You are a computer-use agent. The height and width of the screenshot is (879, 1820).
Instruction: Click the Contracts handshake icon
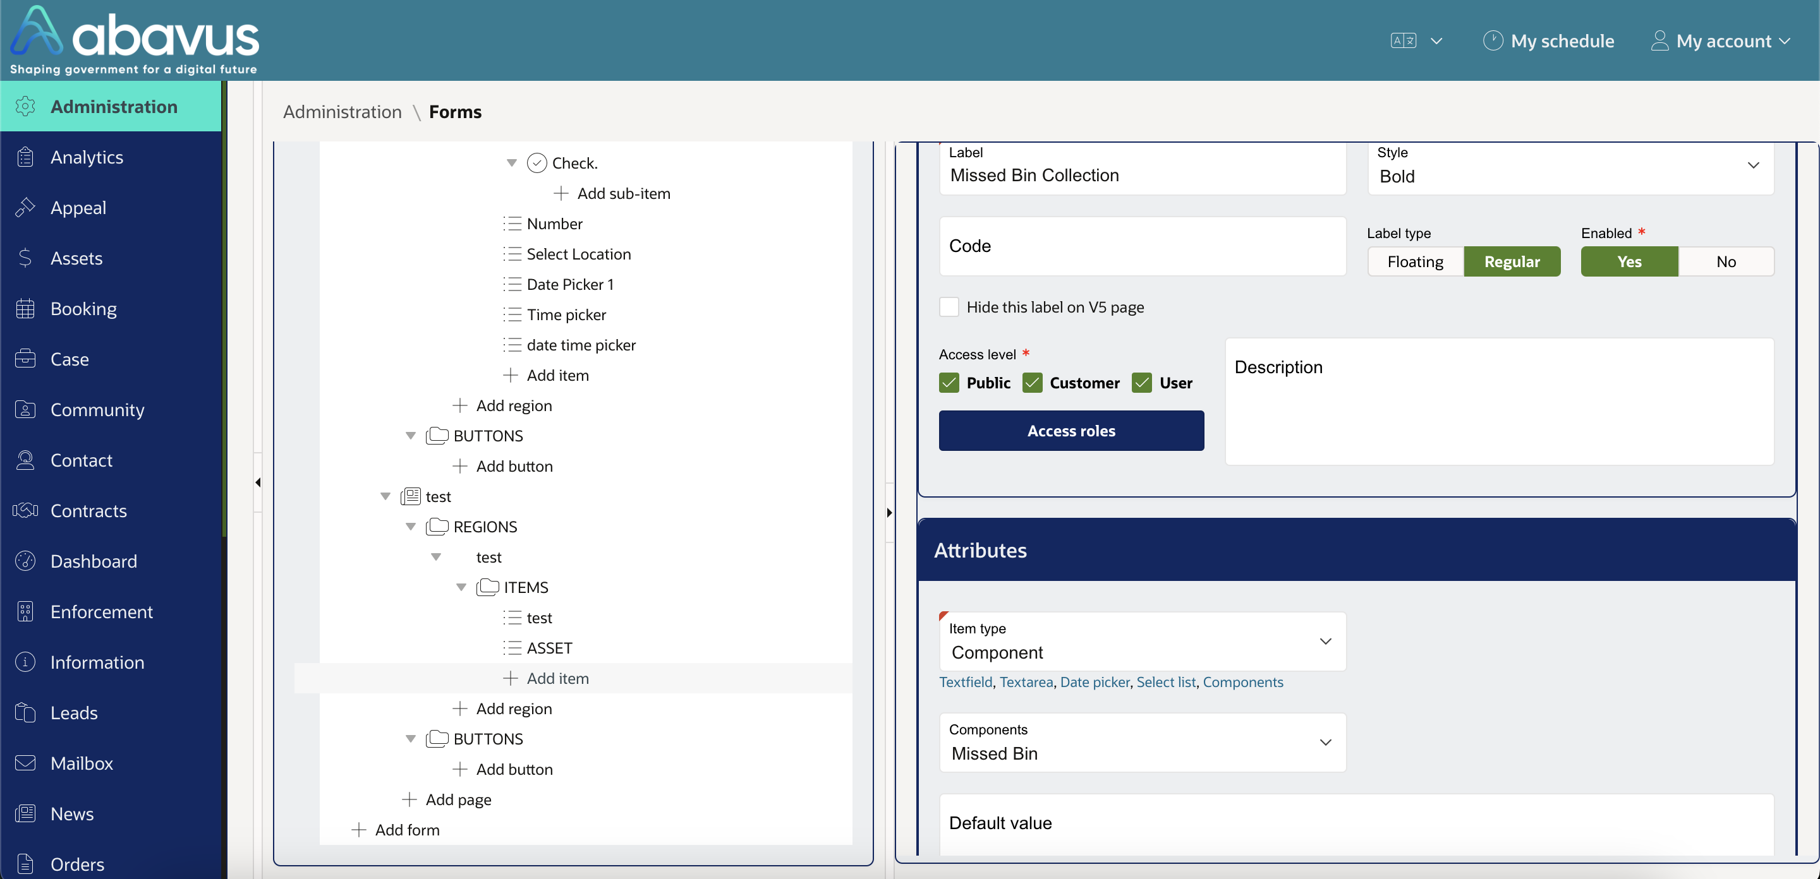(25, 510)
